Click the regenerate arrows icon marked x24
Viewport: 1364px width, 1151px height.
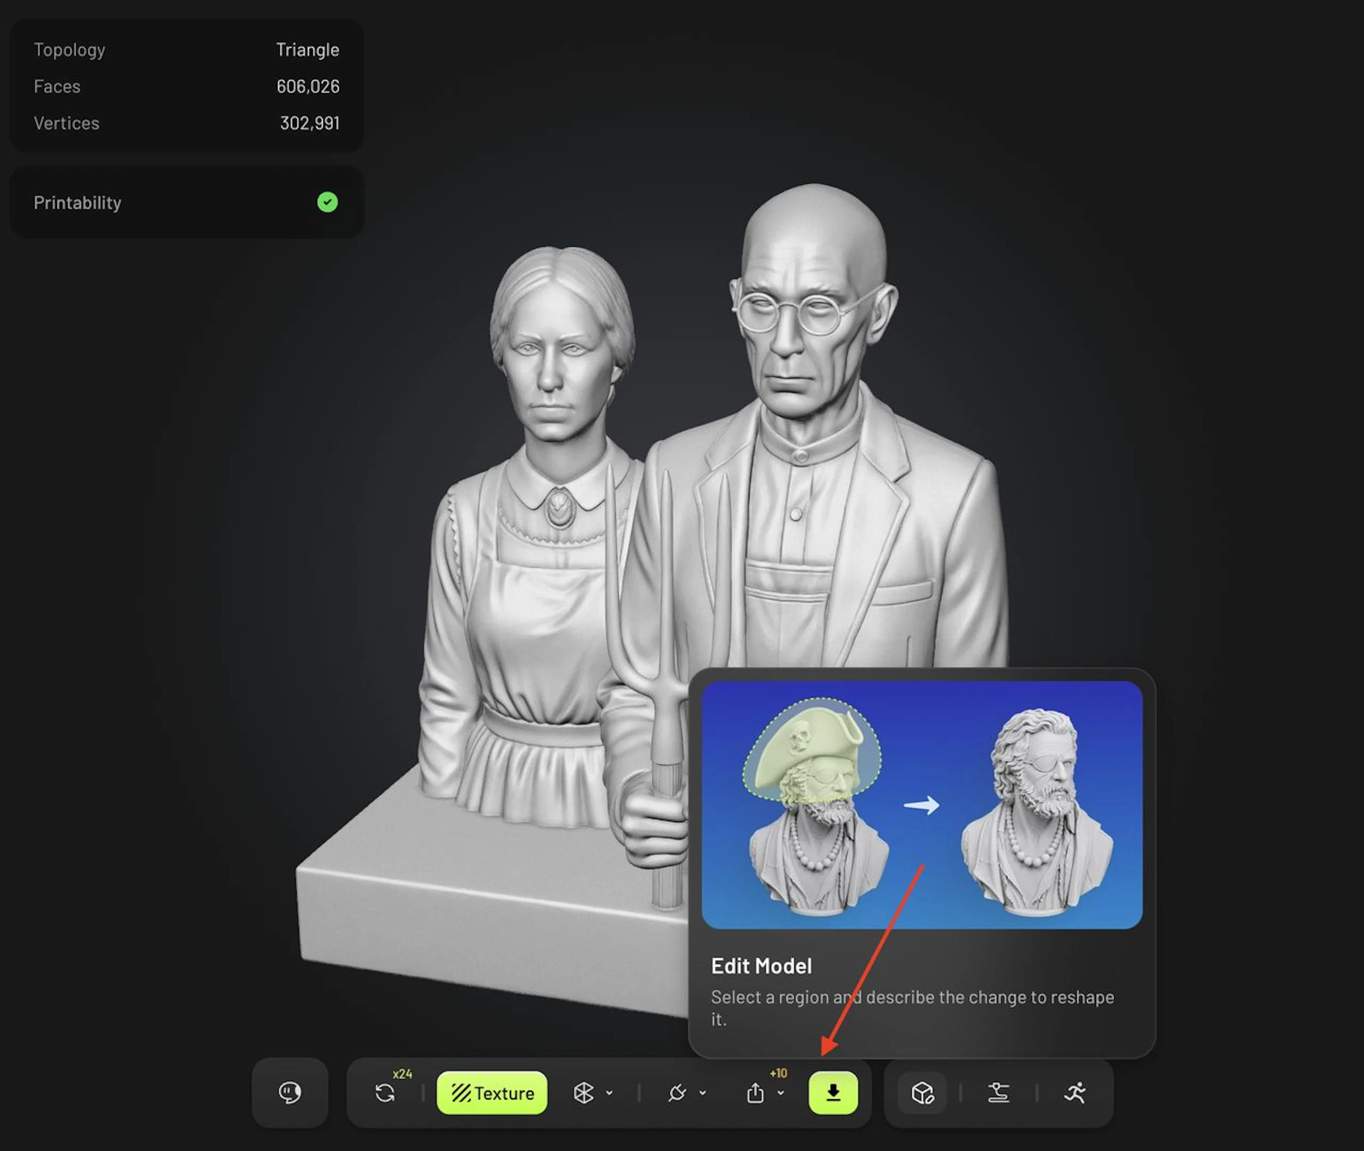point(385,1093)
